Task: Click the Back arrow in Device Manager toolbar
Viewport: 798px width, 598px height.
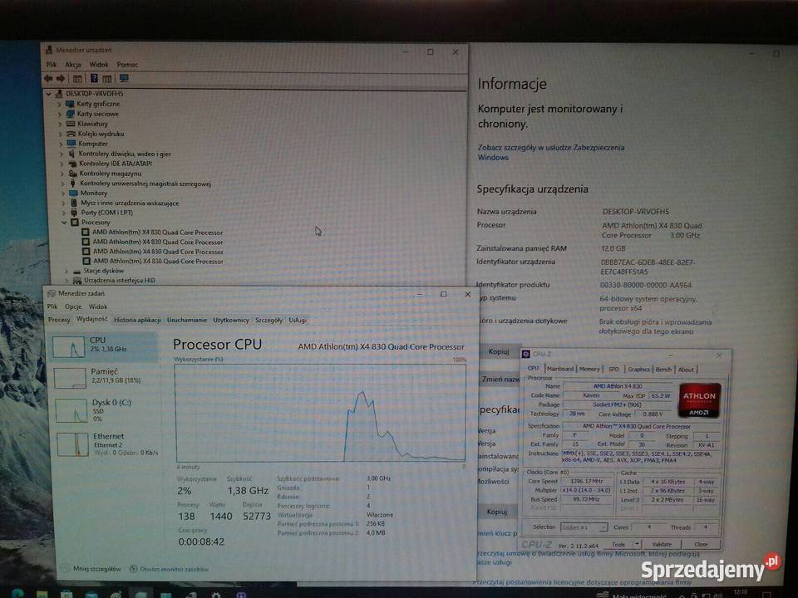Action: 48,79
